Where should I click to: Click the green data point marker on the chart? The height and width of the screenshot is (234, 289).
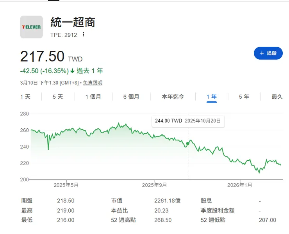pyautogui.click(x=187, y=144)
